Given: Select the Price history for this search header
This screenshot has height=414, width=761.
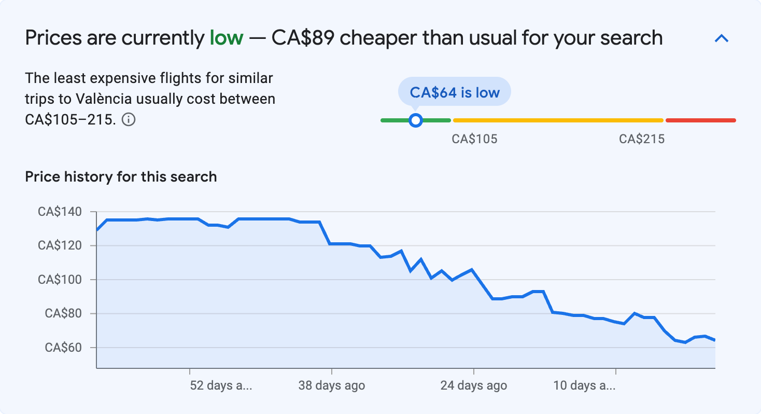Looking at the screenshot, I should pos(121,177).
